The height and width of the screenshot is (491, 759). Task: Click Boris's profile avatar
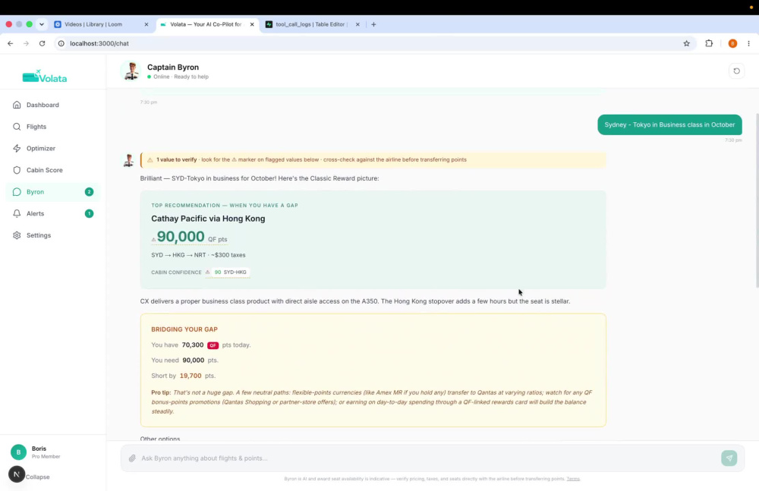tap(18, 452)
